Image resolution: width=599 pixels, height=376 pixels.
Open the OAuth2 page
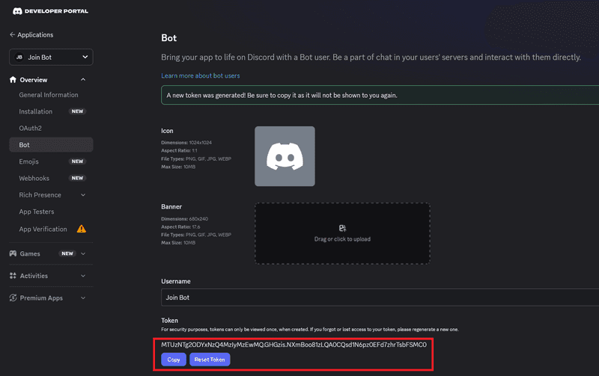pos(30,128)
